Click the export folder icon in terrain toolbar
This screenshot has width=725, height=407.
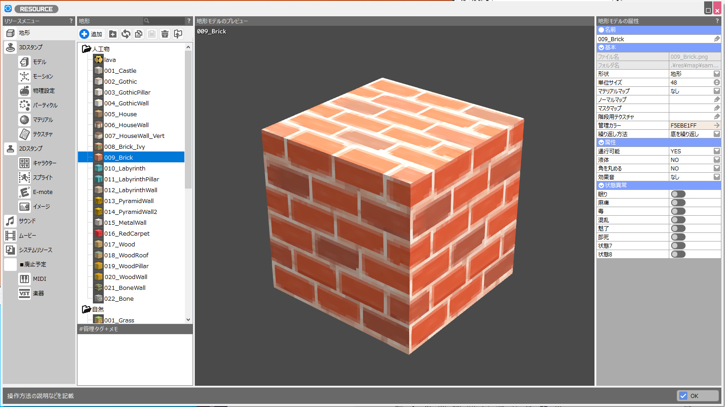178,34
